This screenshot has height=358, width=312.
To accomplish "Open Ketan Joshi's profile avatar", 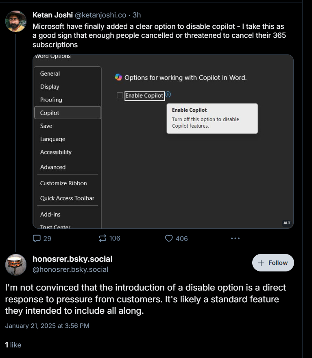I will pos(16,21).
